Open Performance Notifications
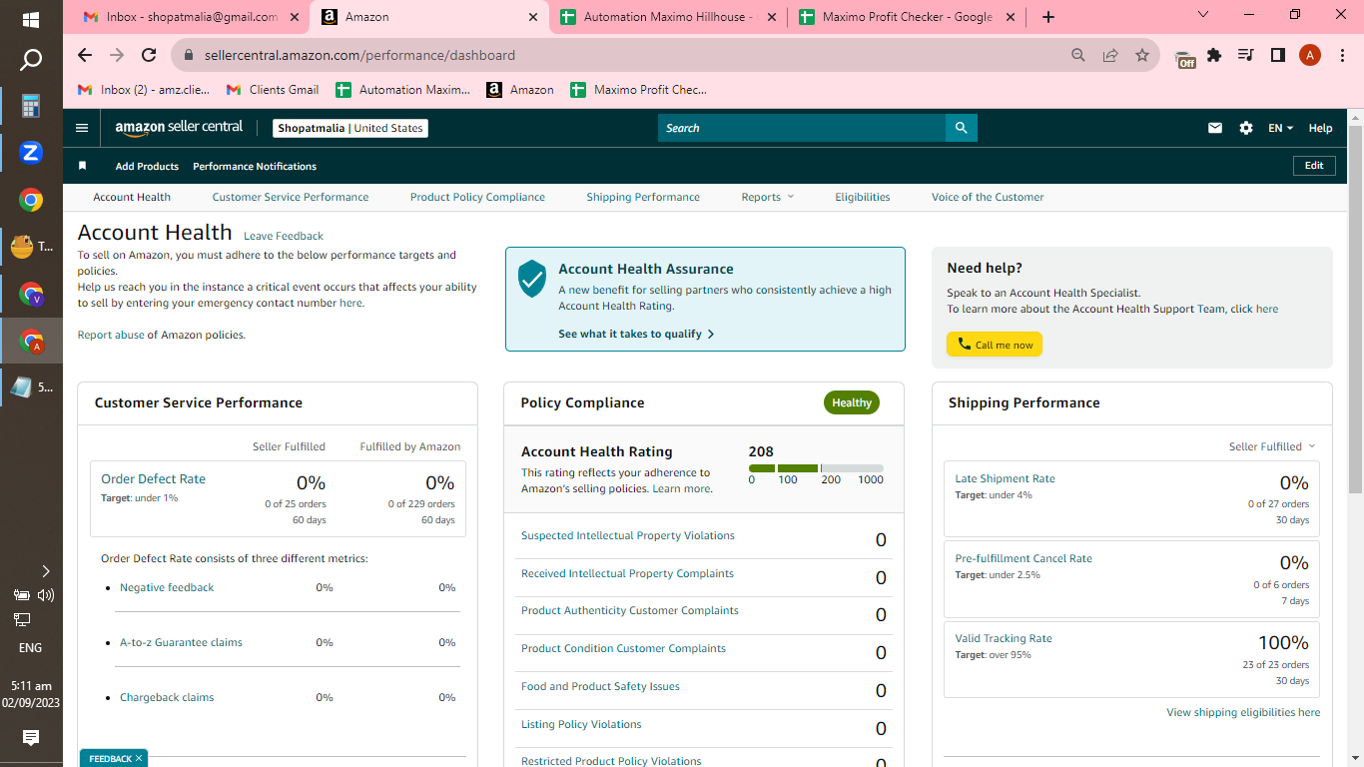 click(255, 166)
